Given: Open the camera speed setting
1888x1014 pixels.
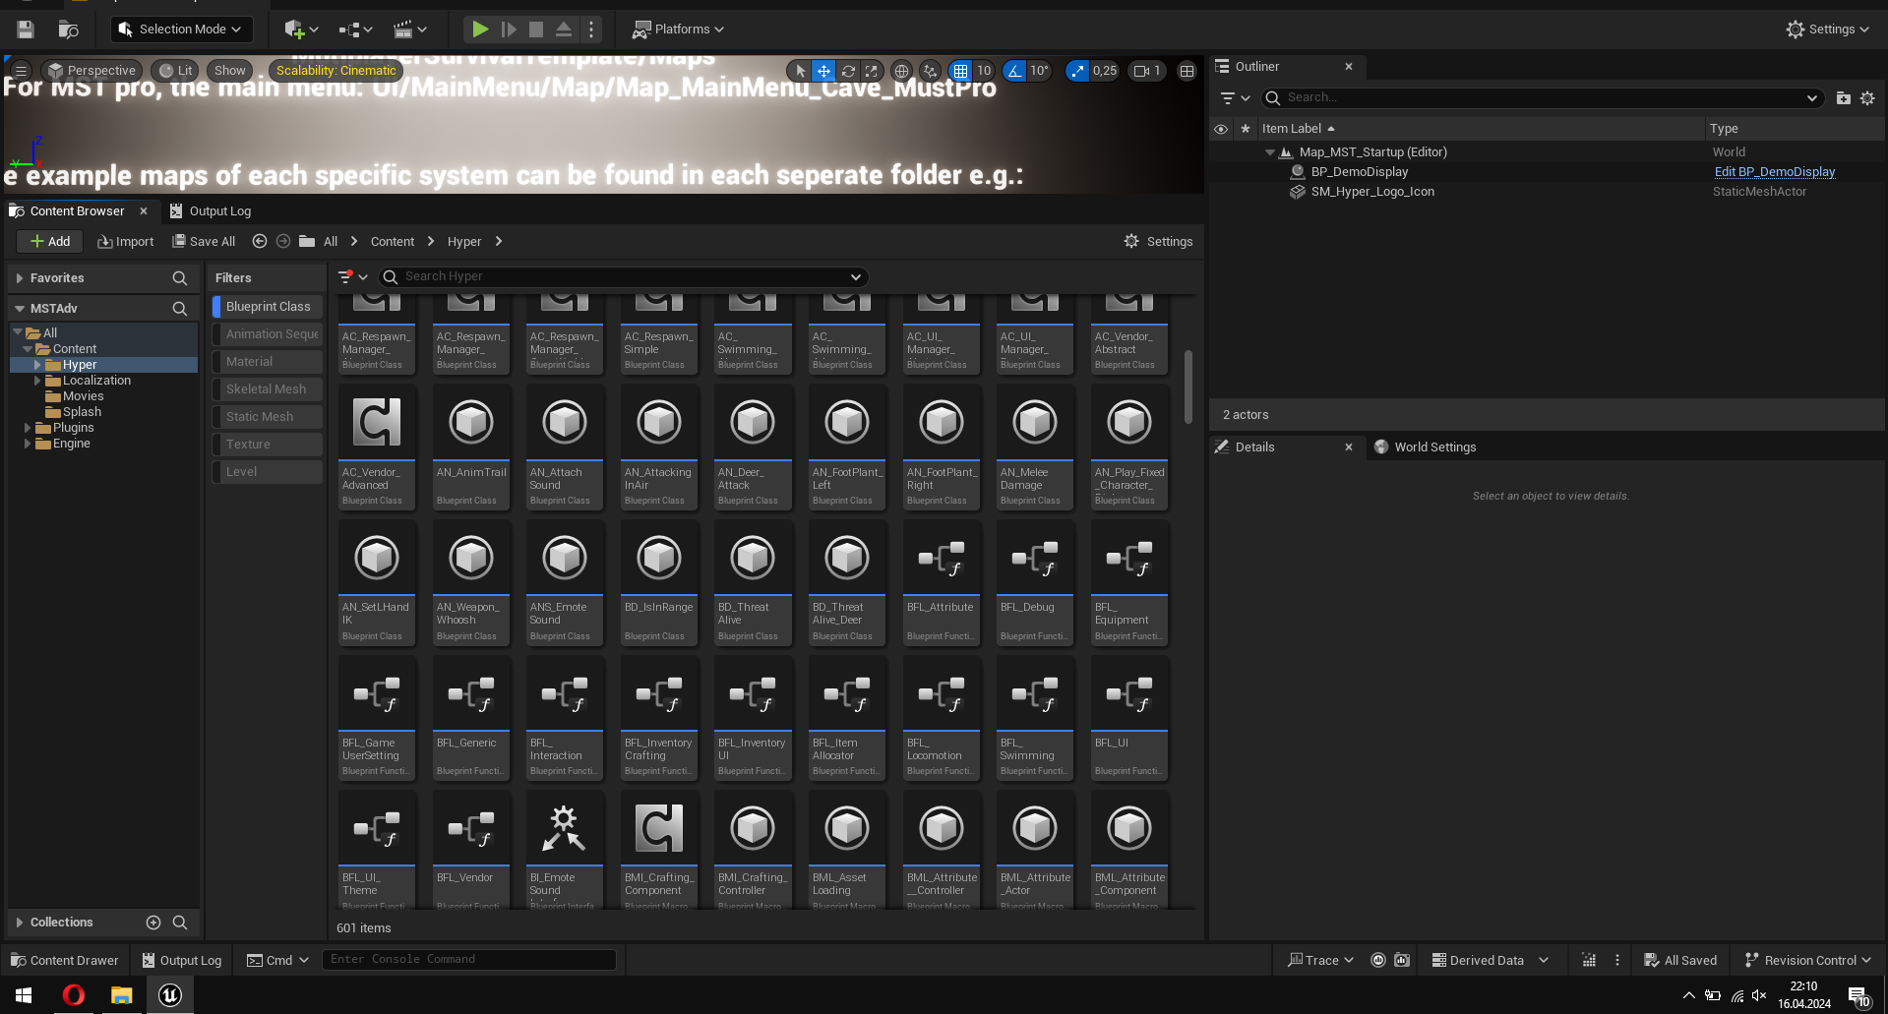Looking at the screenshot, I should click(1147, 71).
